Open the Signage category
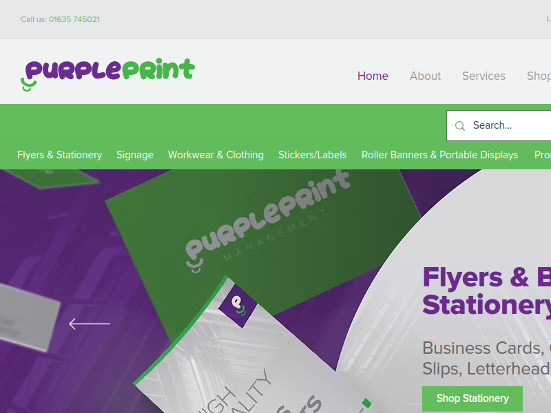The image size is (551, 413). click(135, 155)
